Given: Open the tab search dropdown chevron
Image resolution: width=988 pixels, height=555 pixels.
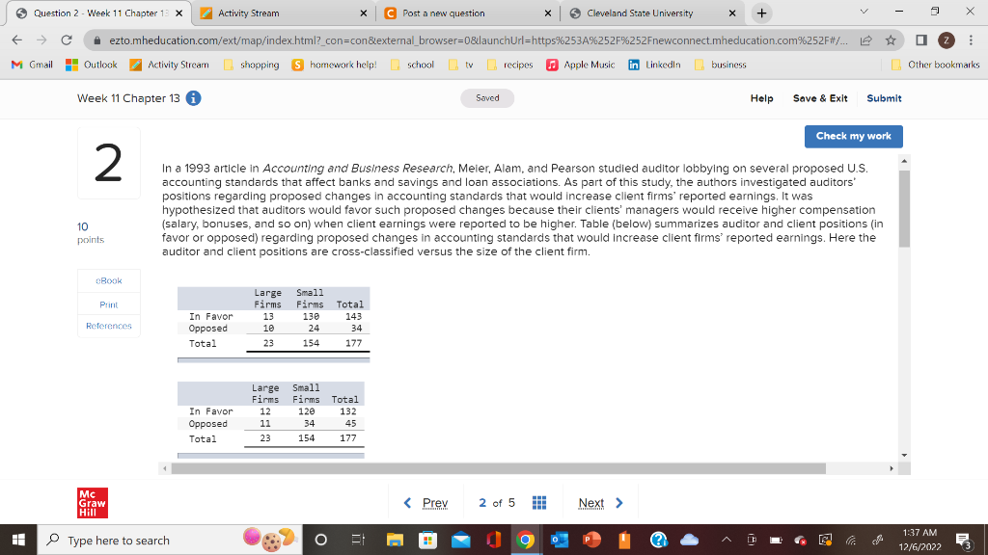Looking at the screenshot, I should click(x=864, y=12).
